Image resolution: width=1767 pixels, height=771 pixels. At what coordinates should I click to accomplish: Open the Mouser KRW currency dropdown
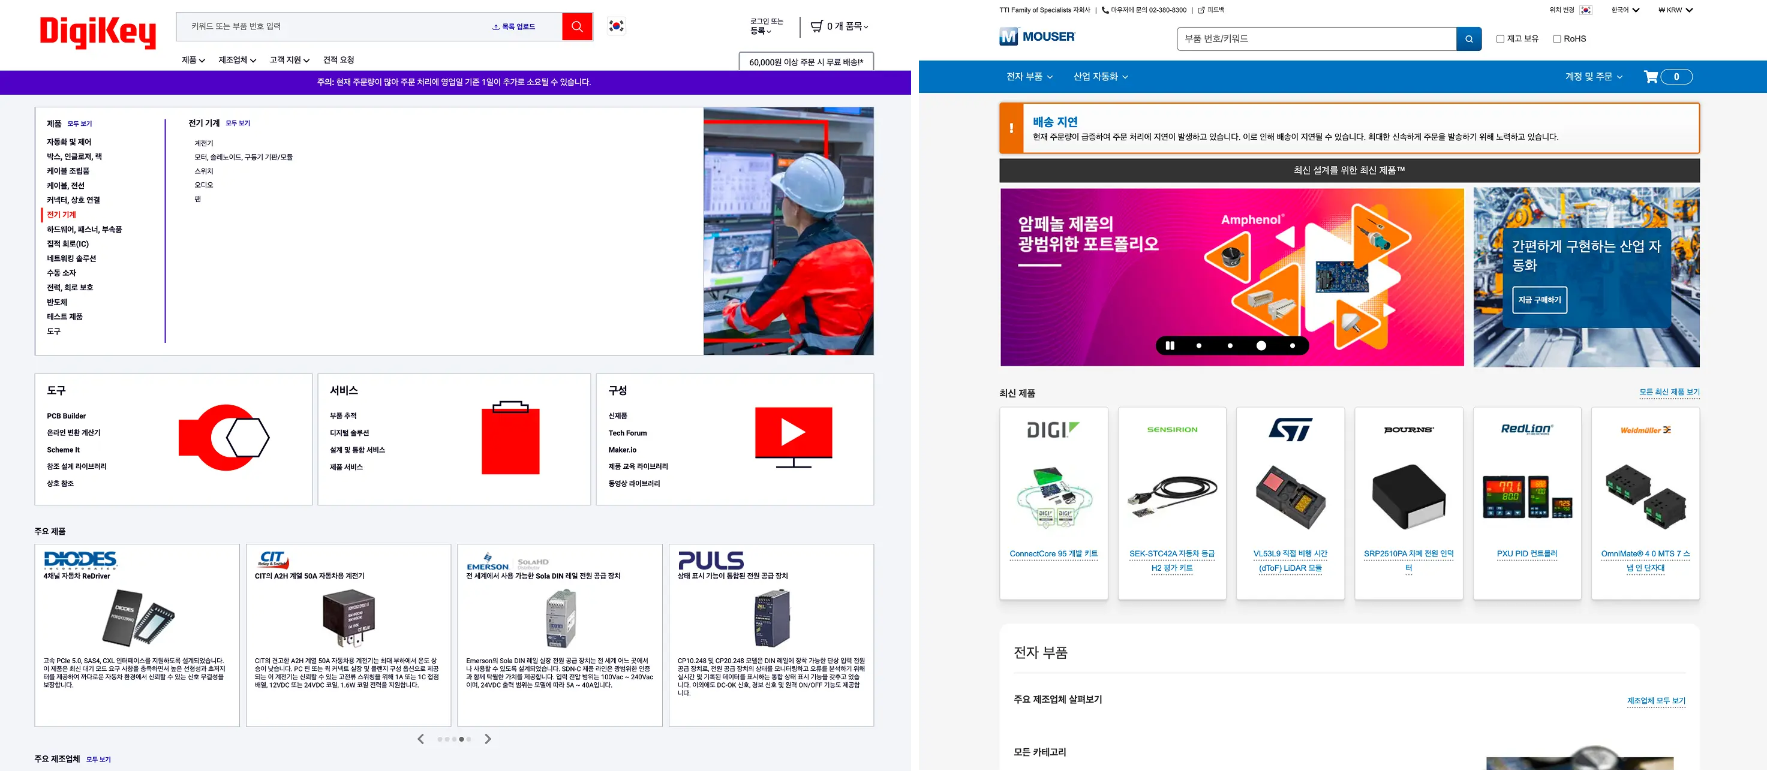tap(1675, 10)
